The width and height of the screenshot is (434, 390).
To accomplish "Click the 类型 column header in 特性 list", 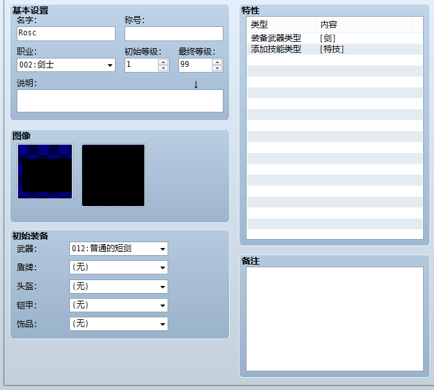I will [x=281, y=24].
